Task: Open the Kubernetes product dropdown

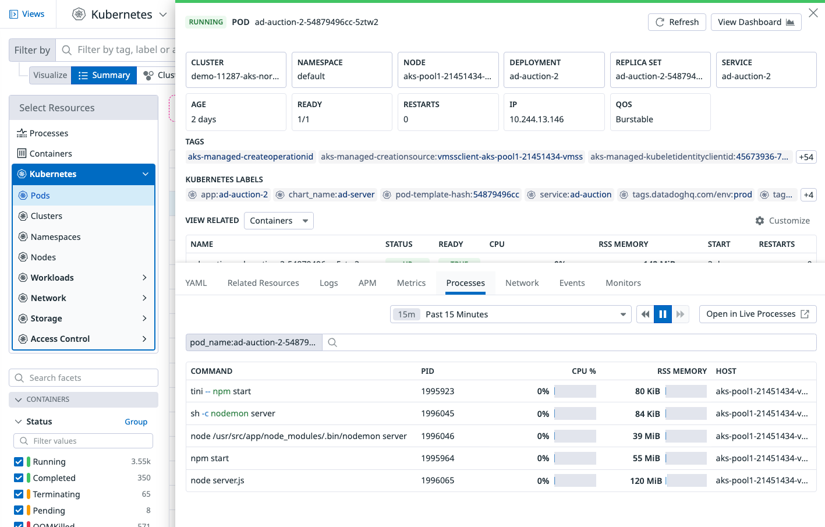Action: [163, 15]
